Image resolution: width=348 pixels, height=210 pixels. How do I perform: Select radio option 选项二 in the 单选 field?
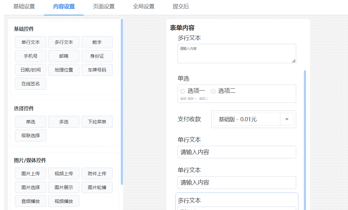click(213, 91)
